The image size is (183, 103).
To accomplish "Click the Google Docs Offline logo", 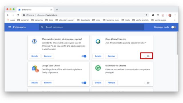I will [x=35, y=69].
